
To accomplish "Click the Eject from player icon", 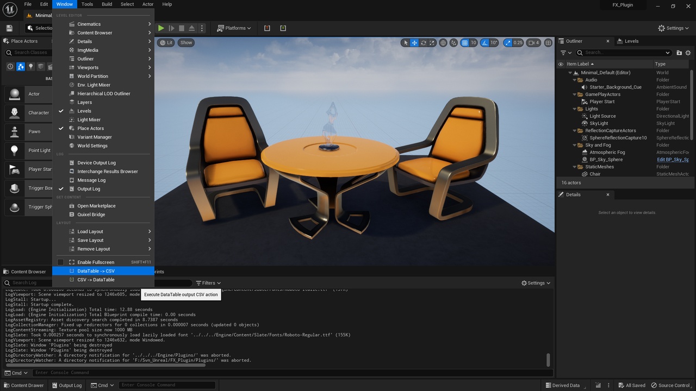I will click(192, 28).
